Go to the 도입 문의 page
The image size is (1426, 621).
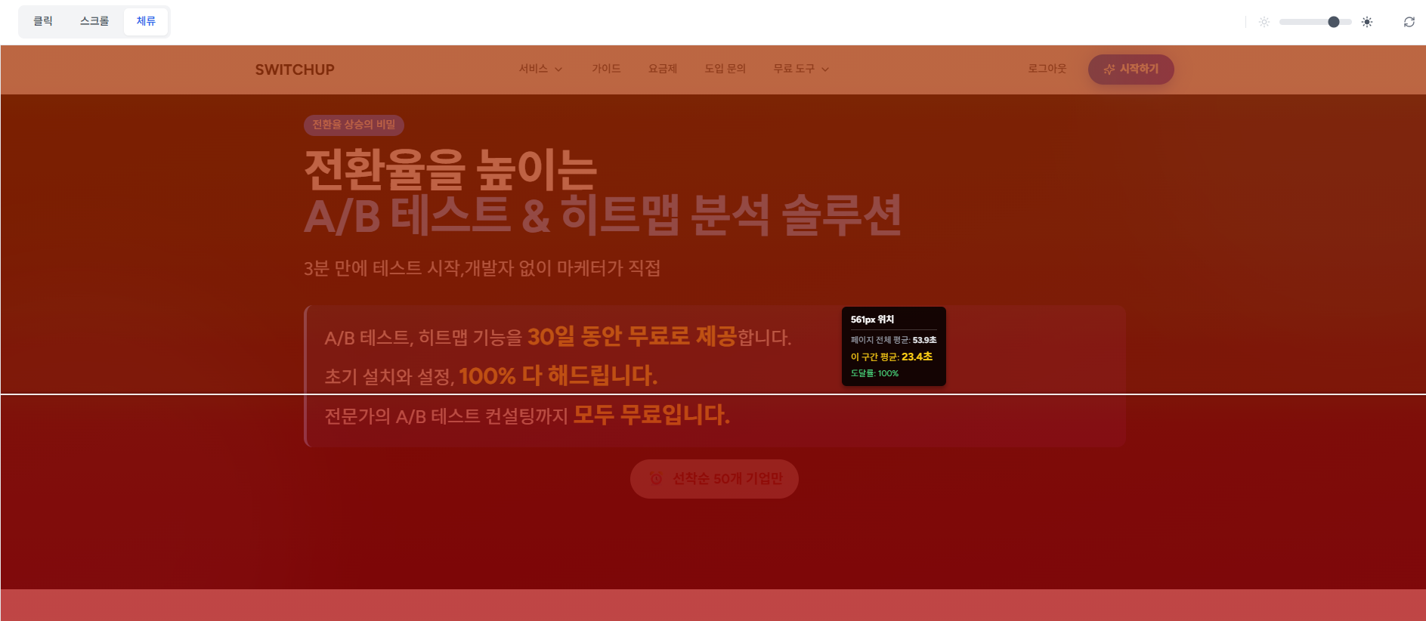coord(725,69)
